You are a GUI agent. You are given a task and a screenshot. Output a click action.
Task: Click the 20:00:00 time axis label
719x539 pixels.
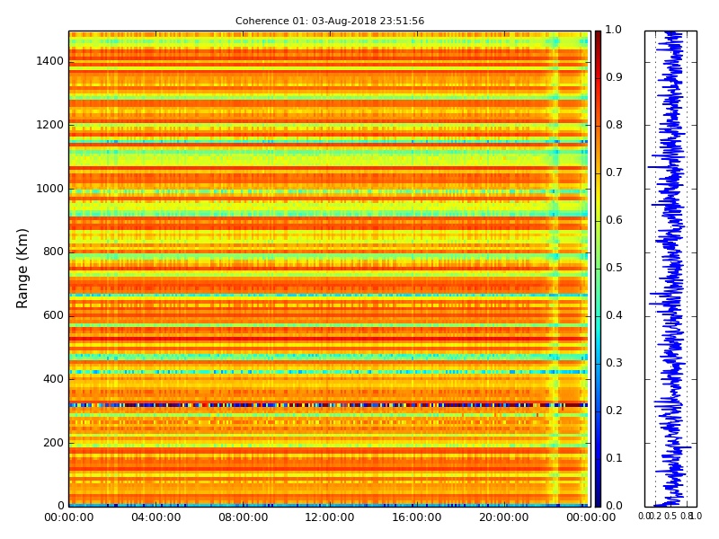coord(504,517)
